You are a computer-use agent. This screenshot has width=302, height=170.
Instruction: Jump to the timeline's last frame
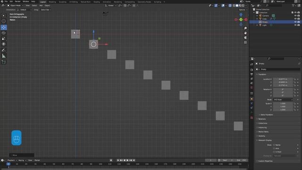[x=134, y=161]
